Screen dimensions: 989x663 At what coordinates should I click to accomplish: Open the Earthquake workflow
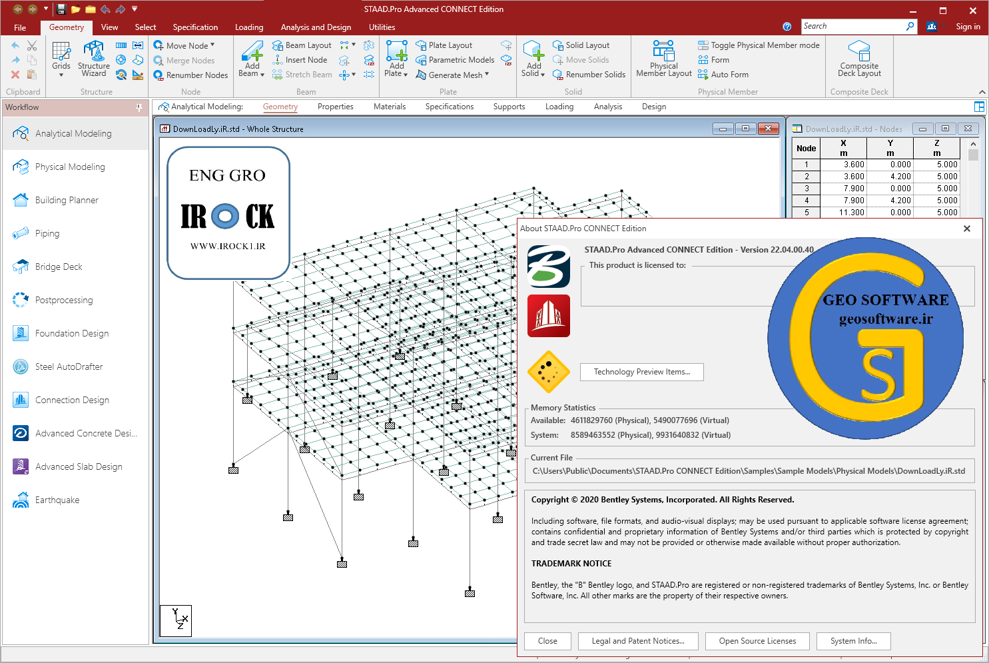57,500
